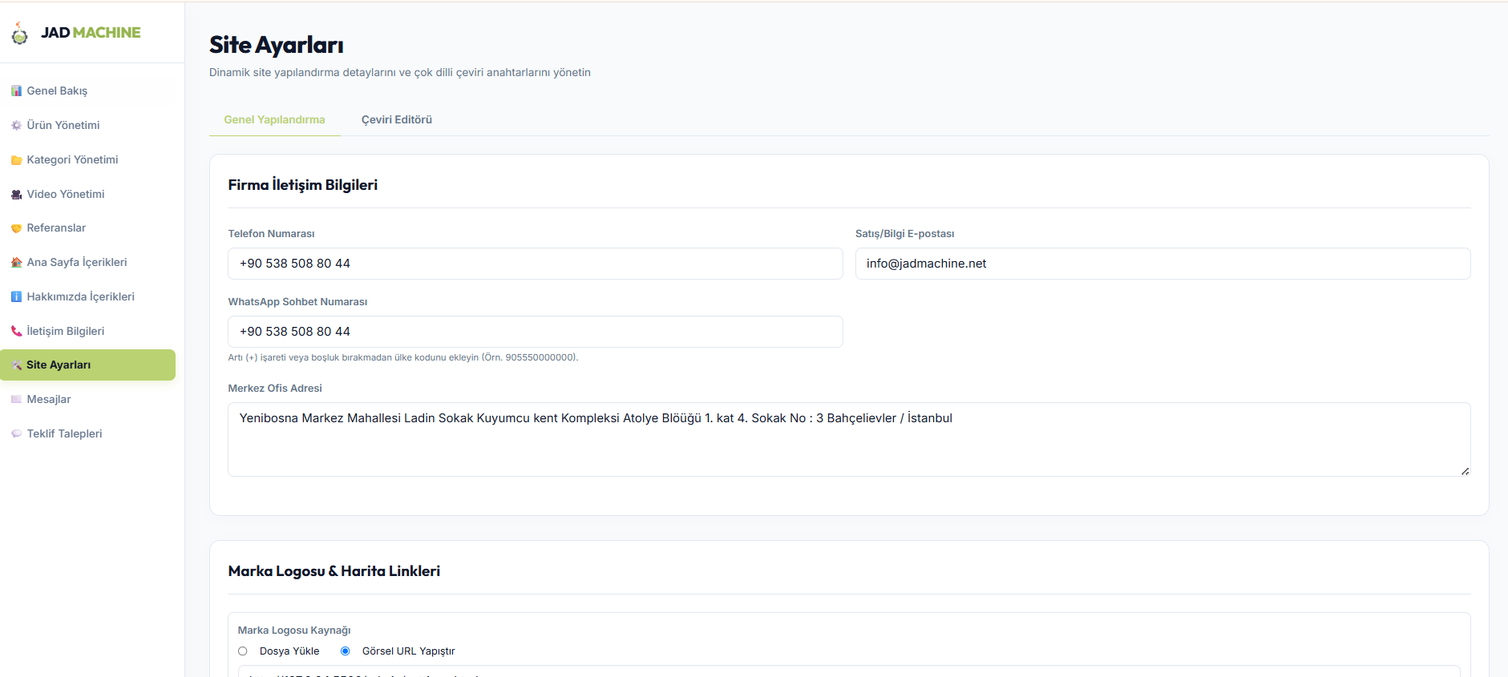The width and height of the screenshot is (1508, 677).
Task: Click the WhatsApp country code hint text
Action: [403, 357]
